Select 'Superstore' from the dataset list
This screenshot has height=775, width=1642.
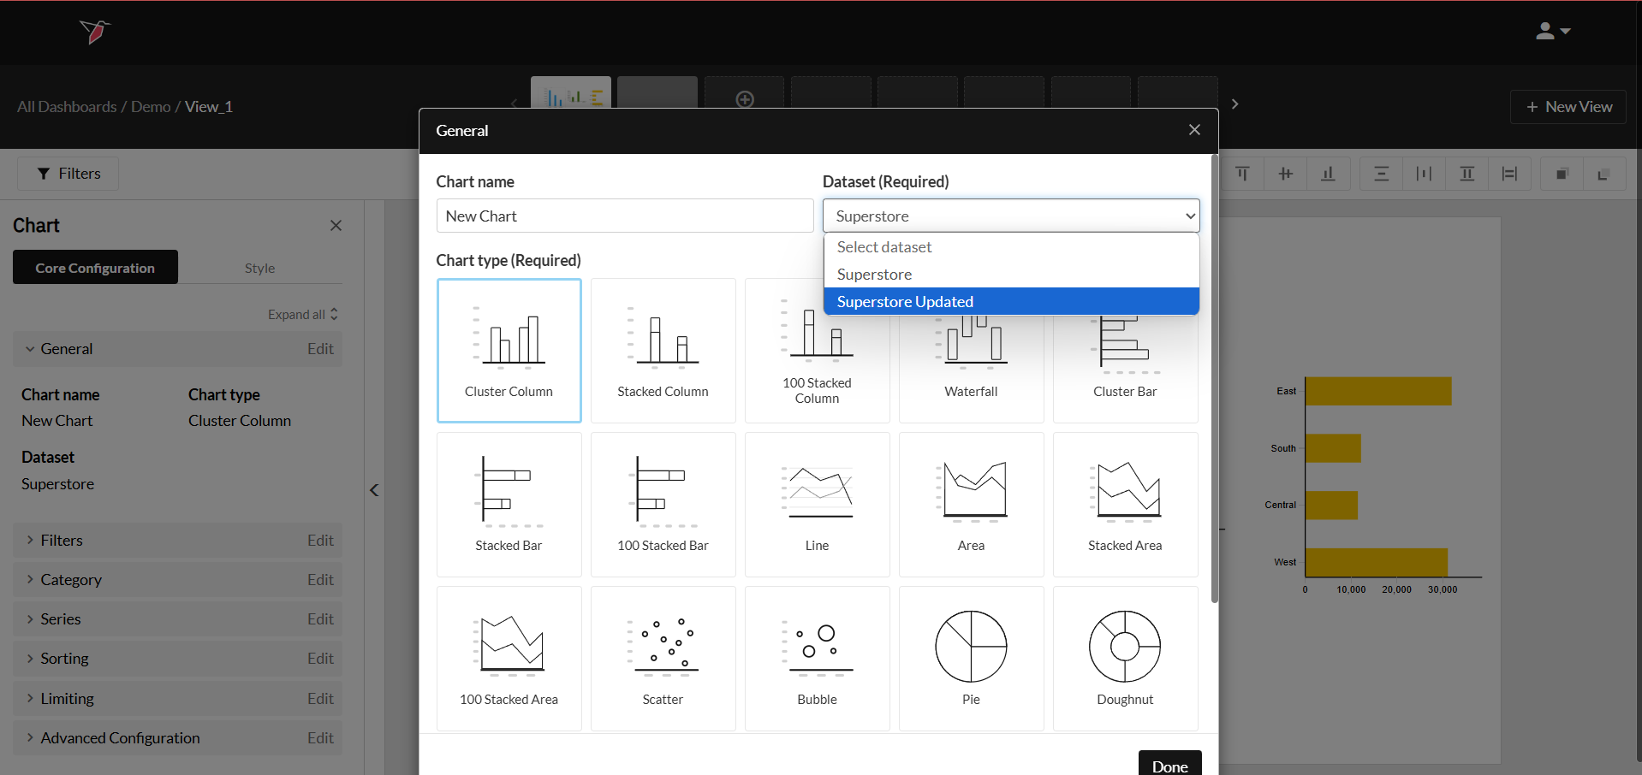(x=1011, y=275)
